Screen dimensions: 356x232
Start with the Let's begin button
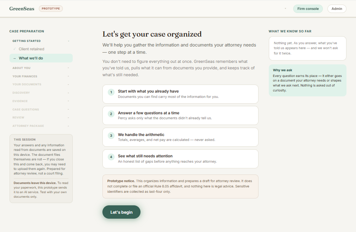[121, 212]
